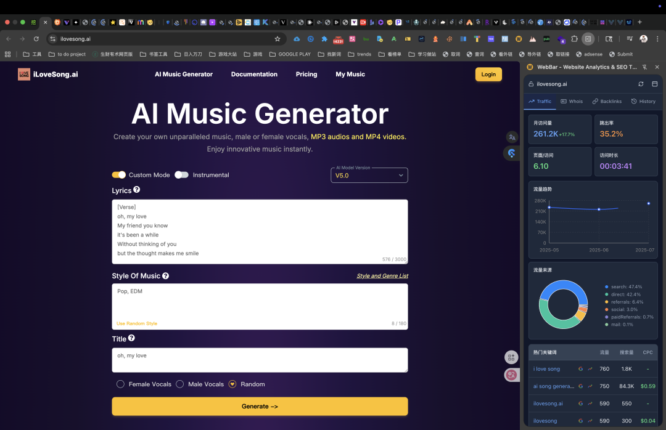Open the AI Model Version V5.0 dropdown
Viewport: 666px width, 430px height.
[x=369, y=176]
